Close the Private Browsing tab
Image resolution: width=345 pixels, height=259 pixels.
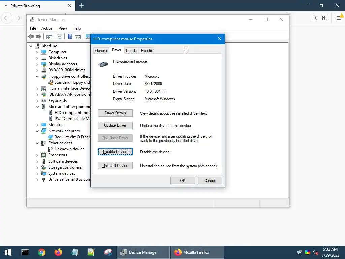(x=70, y=6)
